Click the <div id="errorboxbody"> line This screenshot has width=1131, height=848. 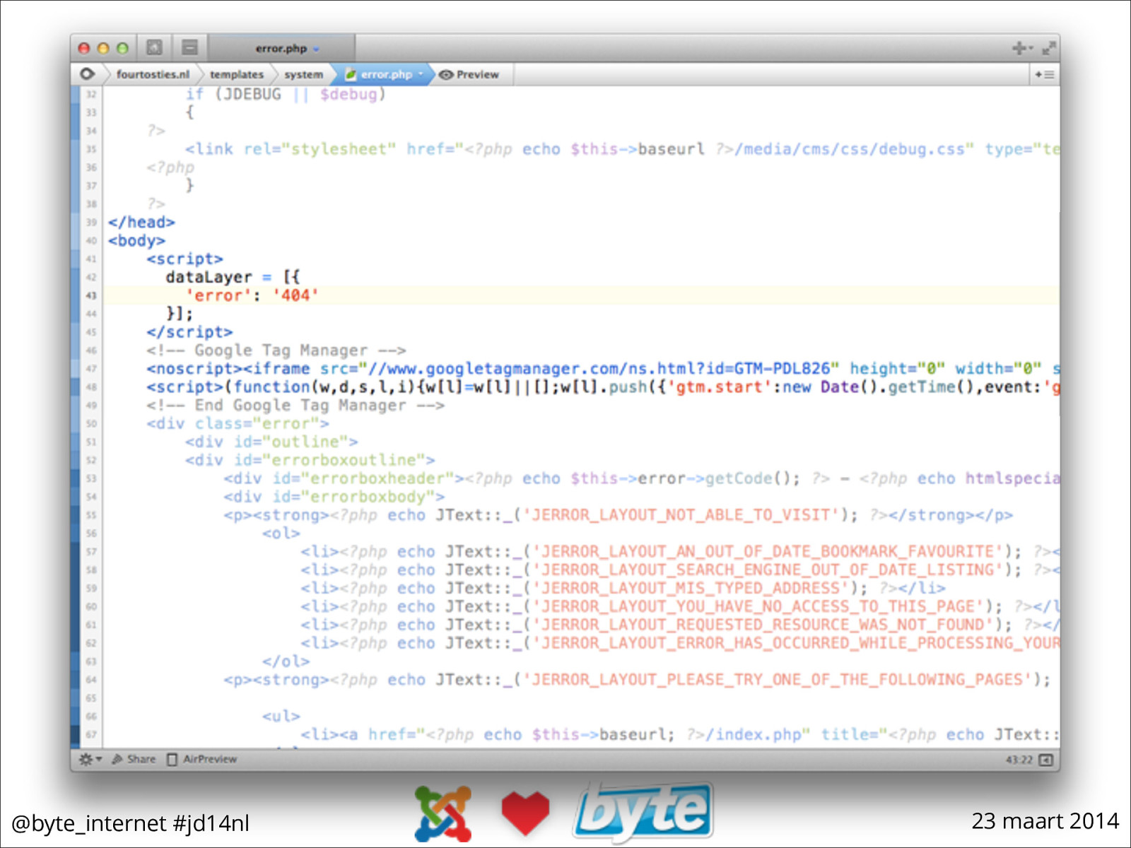click(334, 497)
